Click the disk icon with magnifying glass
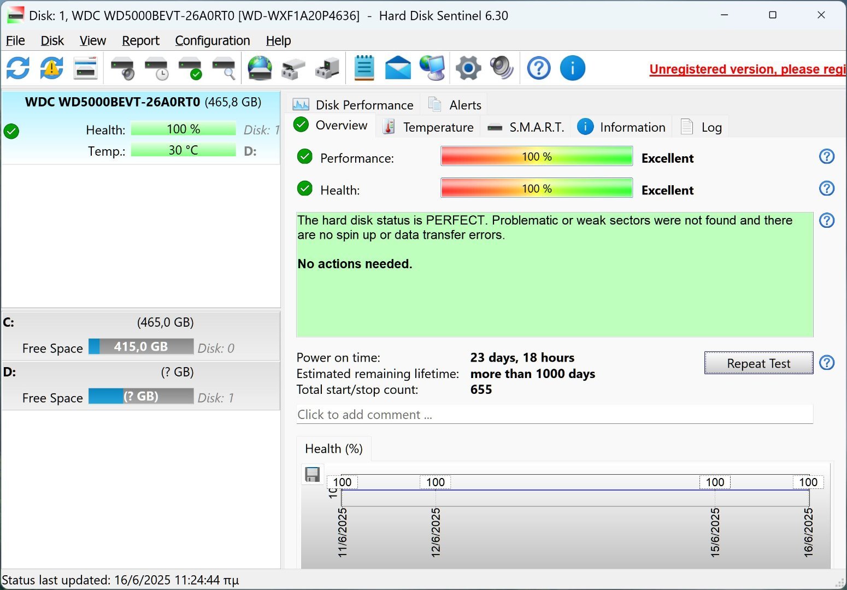The height and width of the screenshot is (590, 847). [x=223, y=68]
